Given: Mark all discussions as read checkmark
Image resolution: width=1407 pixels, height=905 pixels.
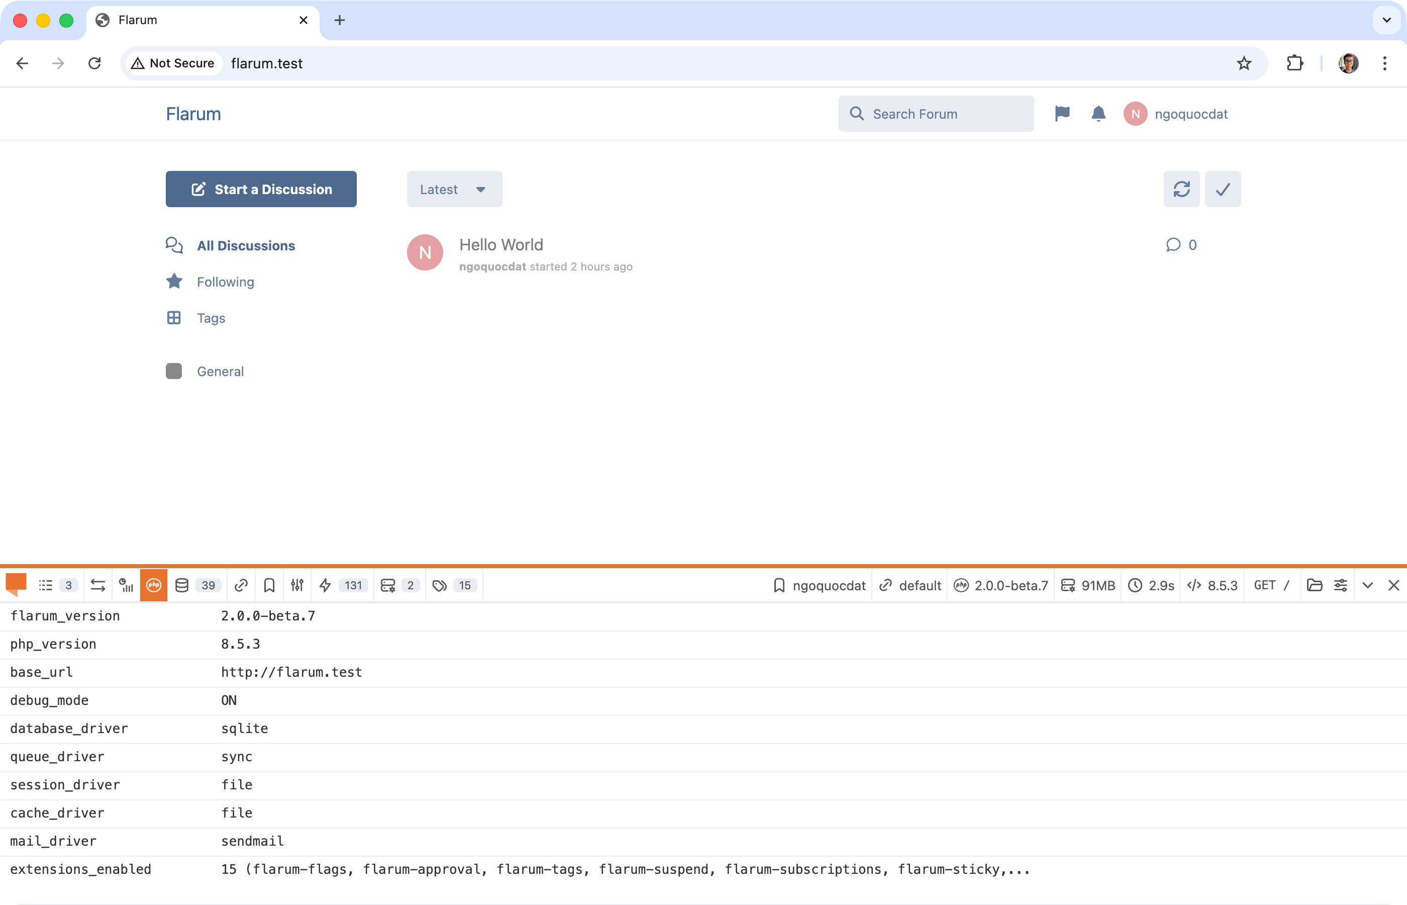Looking at the screenshot, I should pos(1223,189).
